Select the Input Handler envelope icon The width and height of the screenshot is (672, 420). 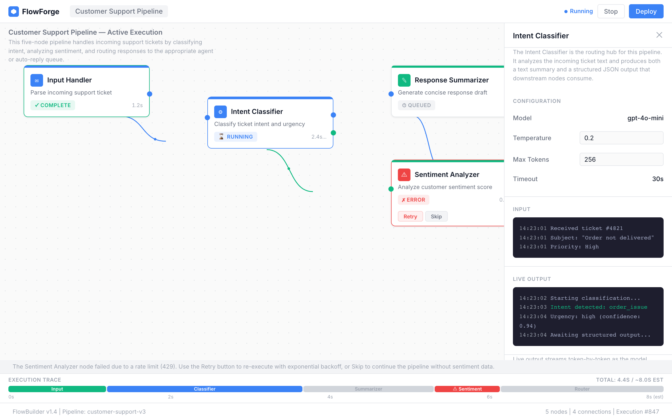(x=37, y=80)
